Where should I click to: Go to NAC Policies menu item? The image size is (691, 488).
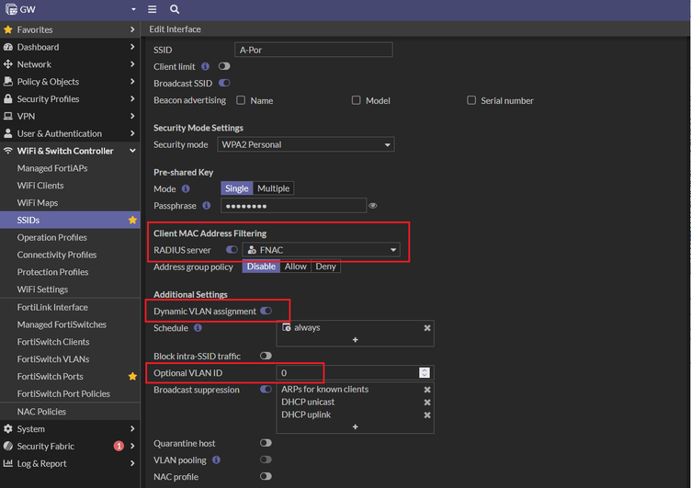[41, 412]
